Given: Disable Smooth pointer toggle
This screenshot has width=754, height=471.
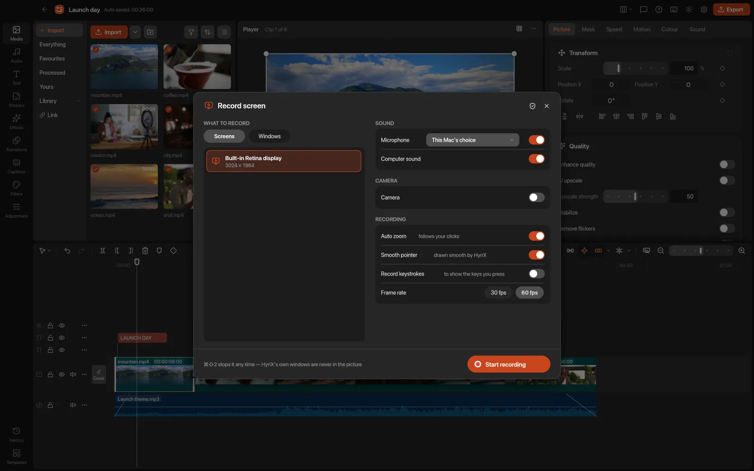Looking at the screenshot, I should pyautogui.click(x=536, y=255).
